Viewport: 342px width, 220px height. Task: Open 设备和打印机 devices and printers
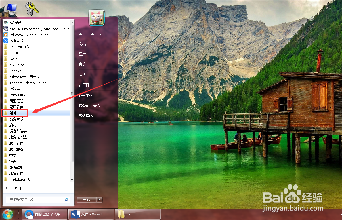coord(89,105)
